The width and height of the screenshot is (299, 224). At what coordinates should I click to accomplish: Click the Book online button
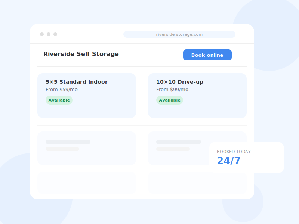207,55
